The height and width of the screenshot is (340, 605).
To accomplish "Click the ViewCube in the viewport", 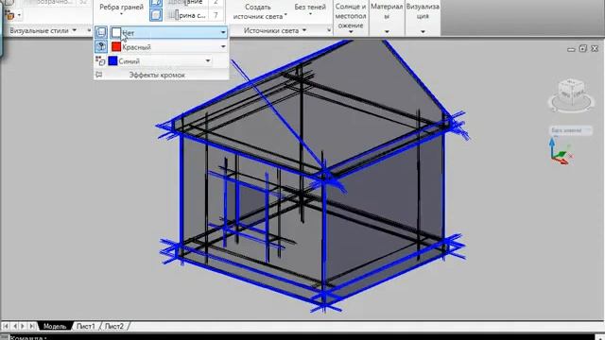I will (571, 95).
